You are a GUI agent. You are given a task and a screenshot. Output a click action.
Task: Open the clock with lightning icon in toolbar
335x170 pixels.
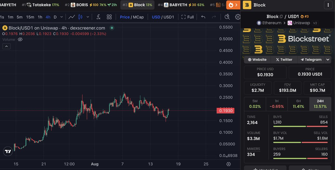coord(227,17)
